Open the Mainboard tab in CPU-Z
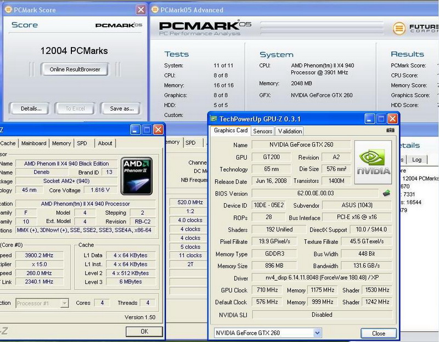This screenshot has height=342, width=439. point(34,143)
